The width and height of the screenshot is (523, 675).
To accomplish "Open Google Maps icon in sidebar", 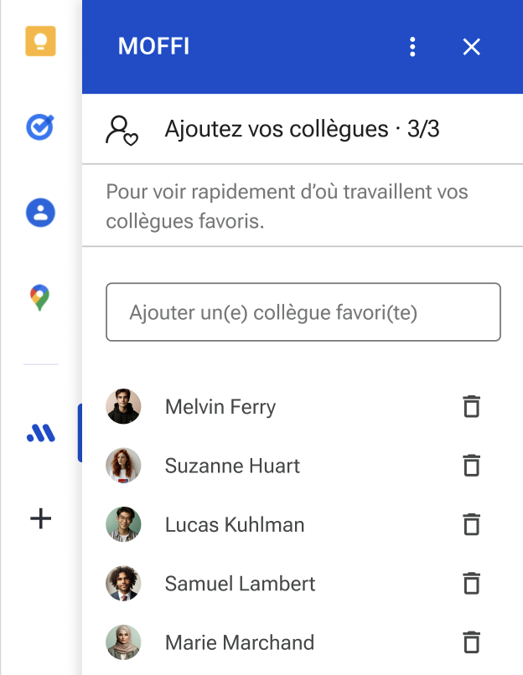I will point(39,297).
